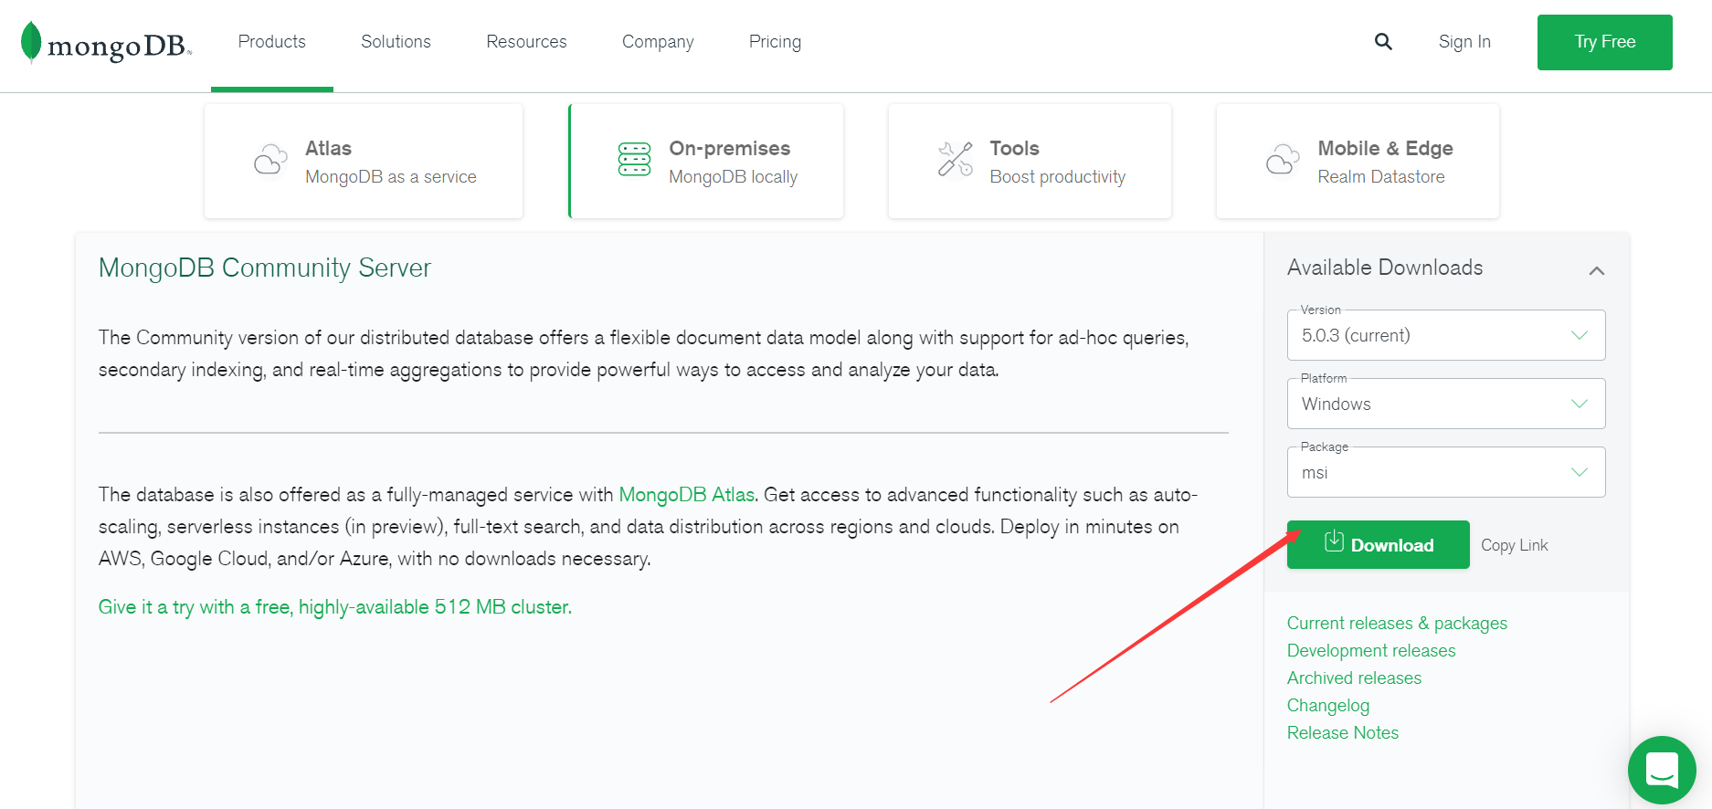The image size is (1712, 809).
Task: Click the 'Realm Datastore' subtitle
Action: [1381, 177]
